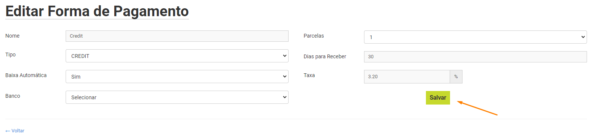Click the Tipo label

11,55
